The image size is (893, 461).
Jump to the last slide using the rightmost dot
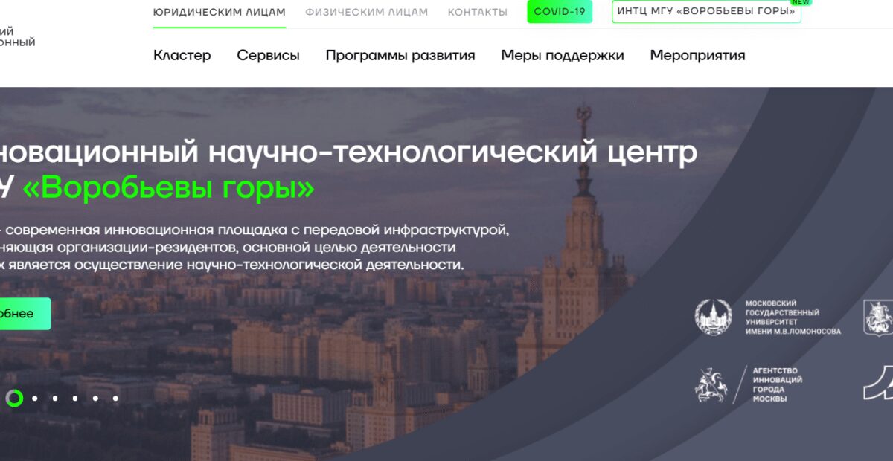(115, 398)
